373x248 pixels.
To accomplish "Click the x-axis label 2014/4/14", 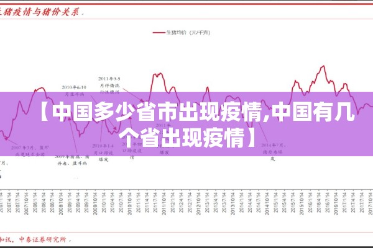I will (x=250, y=202).
